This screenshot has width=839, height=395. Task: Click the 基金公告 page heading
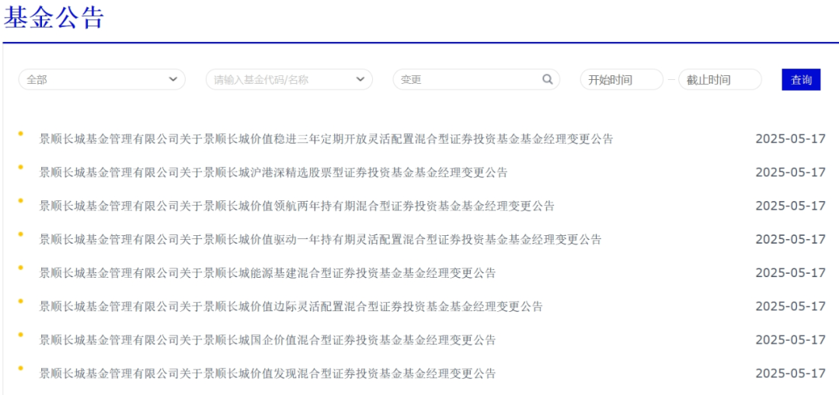(54, 17)
